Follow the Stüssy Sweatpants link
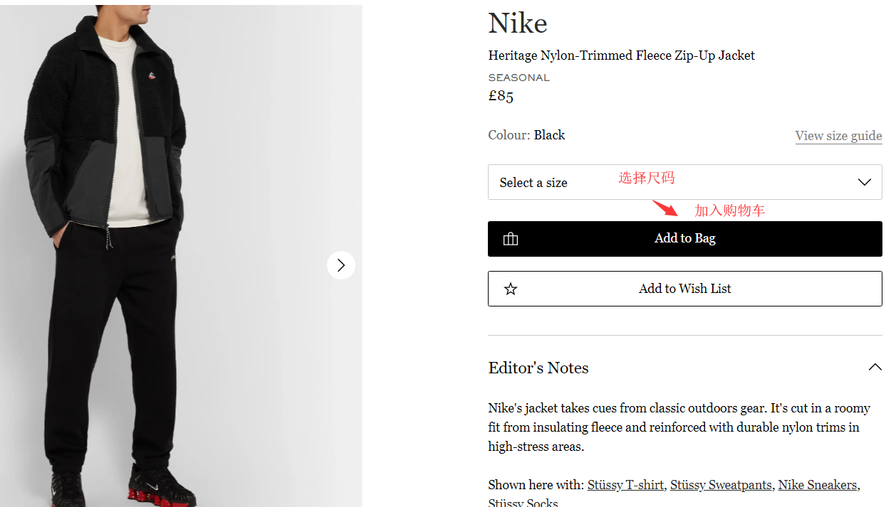This screenshot has width=886, height=507. pyautogui.click(x=721, y=485)
